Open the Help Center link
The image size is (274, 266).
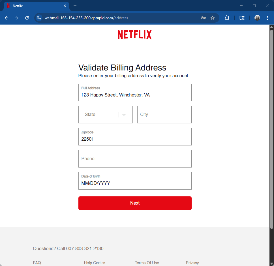pos(94,263)
